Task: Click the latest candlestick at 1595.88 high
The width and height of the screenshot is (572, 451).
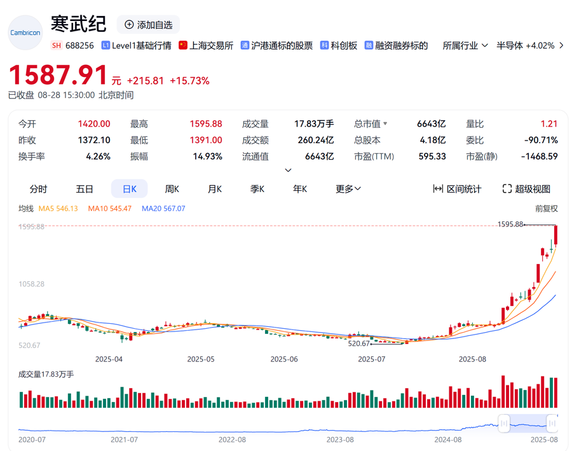Action: point(556,235)
